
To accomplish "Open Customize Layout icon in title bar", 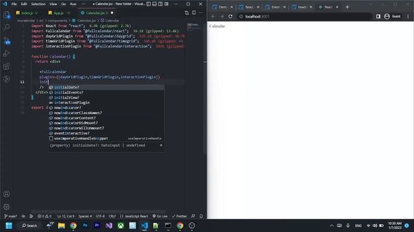I will (x=166, y=4).
